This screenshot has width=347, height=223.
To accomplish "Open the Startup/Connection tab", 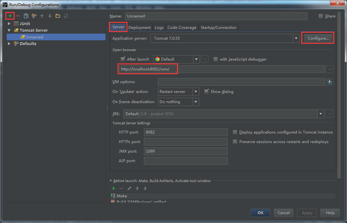I will [218, 28].
